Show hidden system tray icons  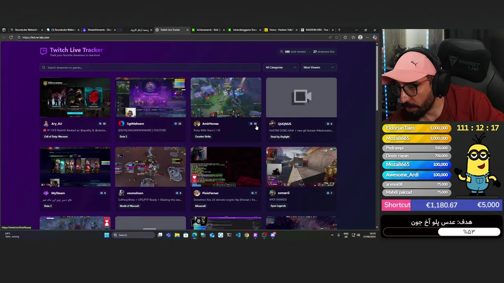click(332, 235)
